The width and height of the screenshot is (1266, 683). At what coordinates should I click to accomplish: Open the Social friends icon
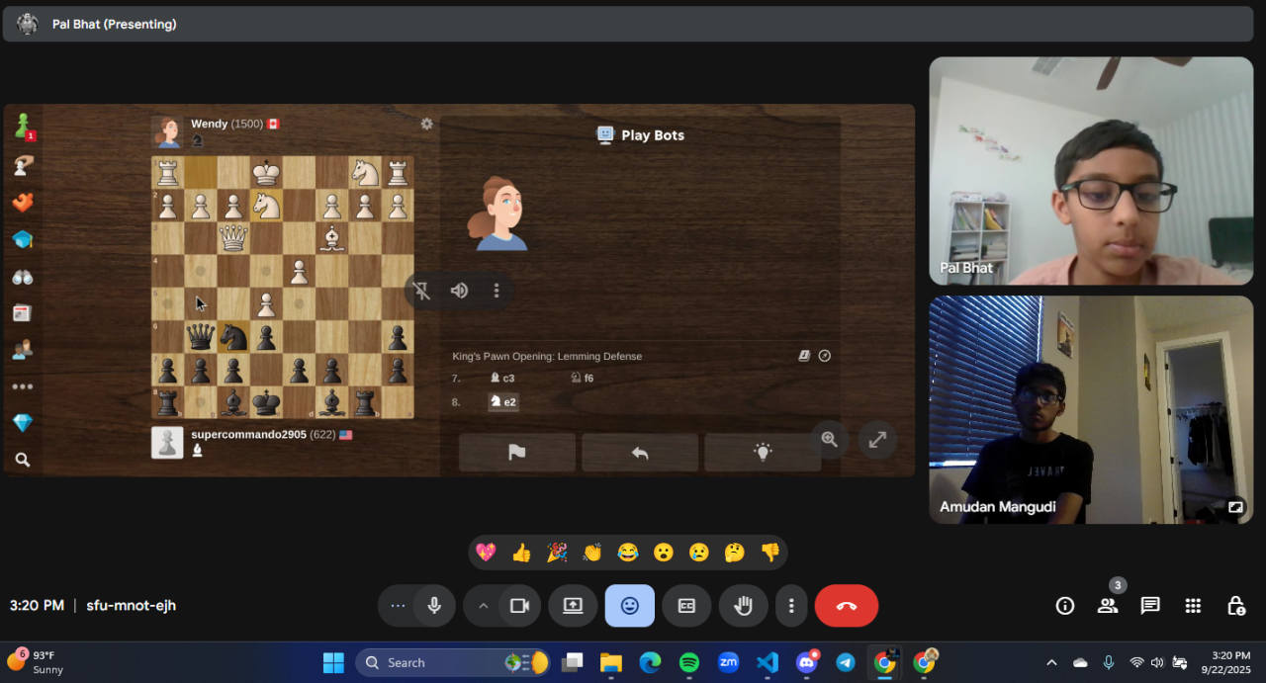click(x=23, y=350)
